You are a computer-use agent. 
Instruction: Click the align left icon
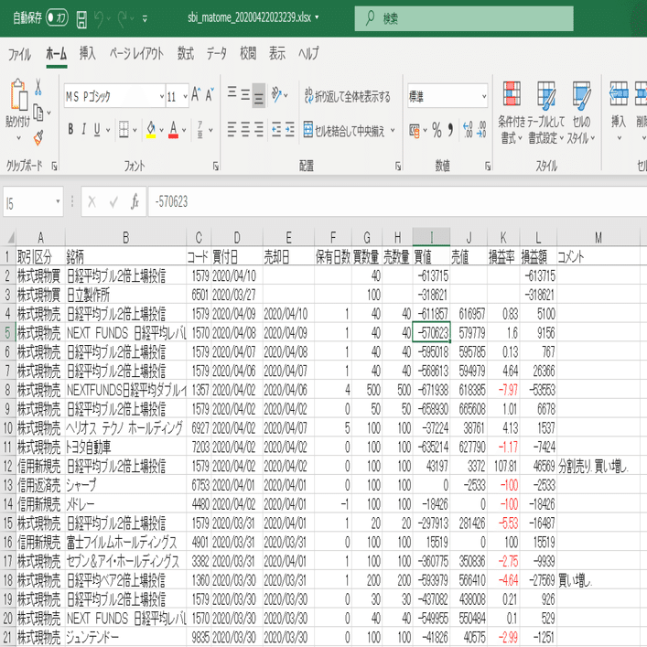click(x=232, y=130)
